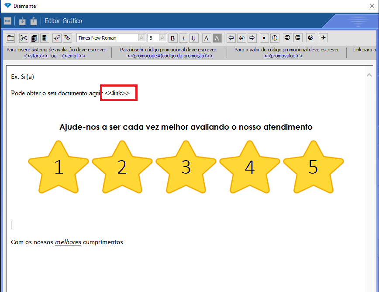The image size is (379, 292).
Task: Expand the font size dropdown
Action: [162, 38]
